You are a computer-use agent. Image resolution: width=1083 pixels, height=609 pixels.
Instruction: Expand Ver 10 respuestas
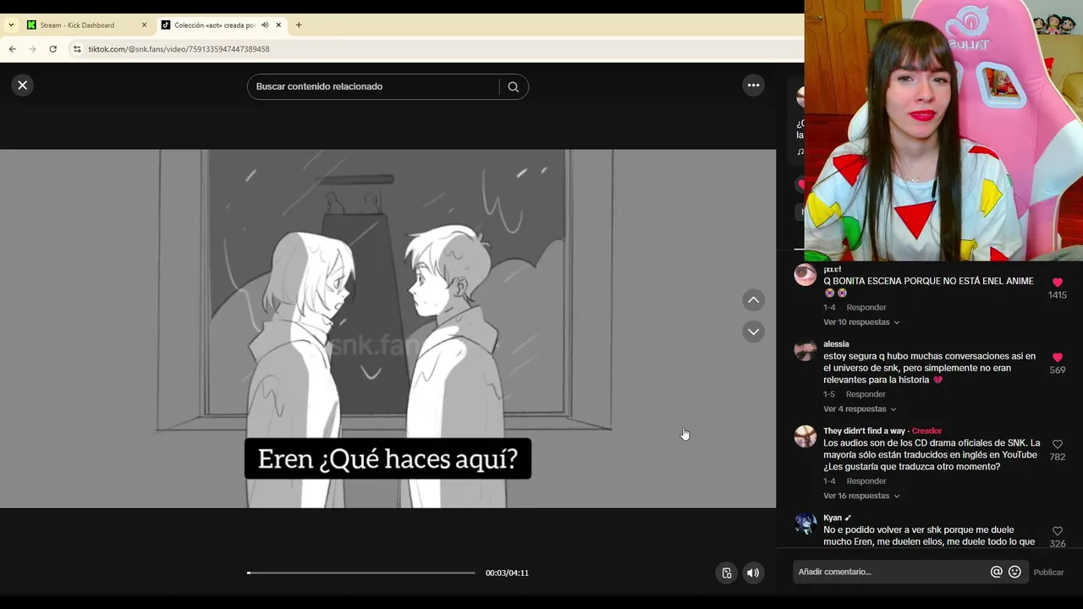pyautogui.click(x=861, y=322)
